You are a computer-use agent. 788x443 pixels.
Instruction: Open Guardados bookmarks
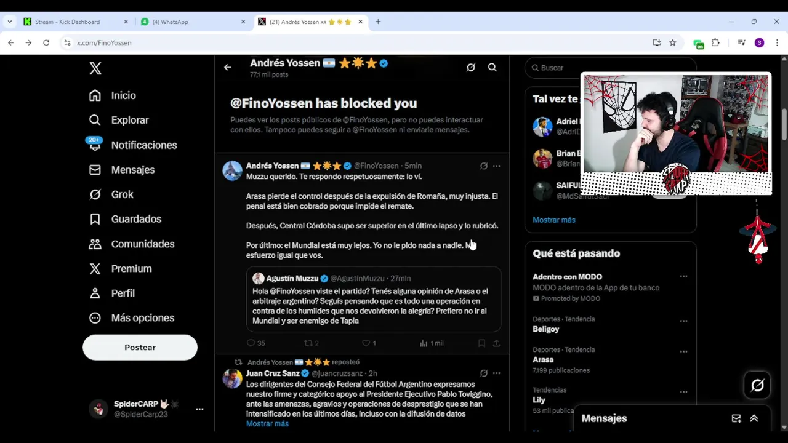coord(125,219)
